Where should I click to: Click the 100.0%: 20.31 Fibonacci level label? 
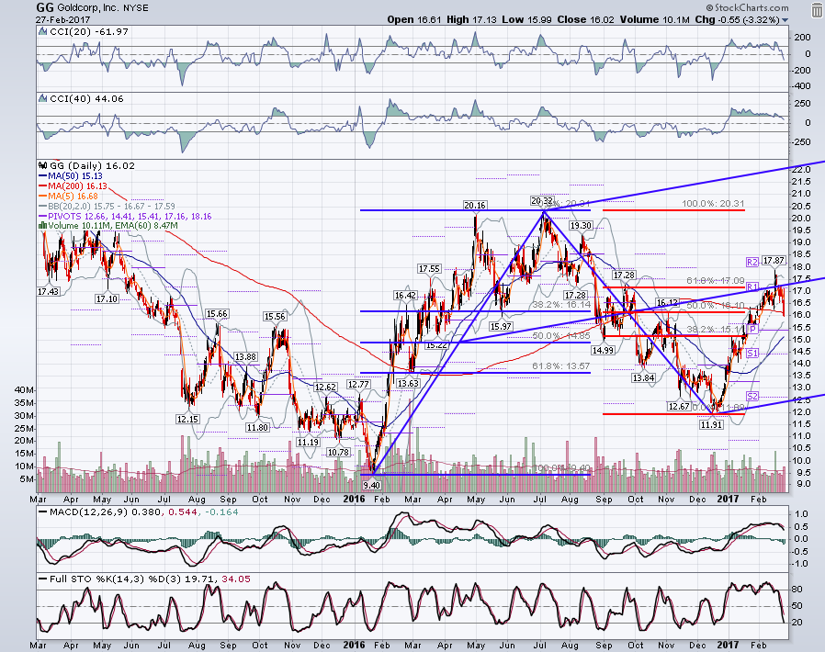click(x=713, y=204)
